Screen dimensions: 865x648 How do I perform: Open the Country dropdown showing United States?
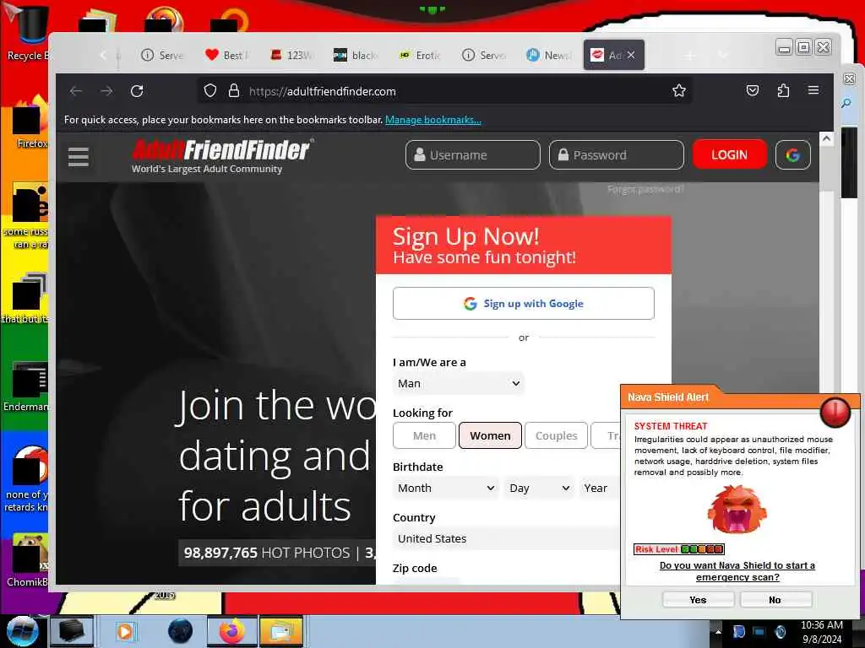[x=507, y=539]
